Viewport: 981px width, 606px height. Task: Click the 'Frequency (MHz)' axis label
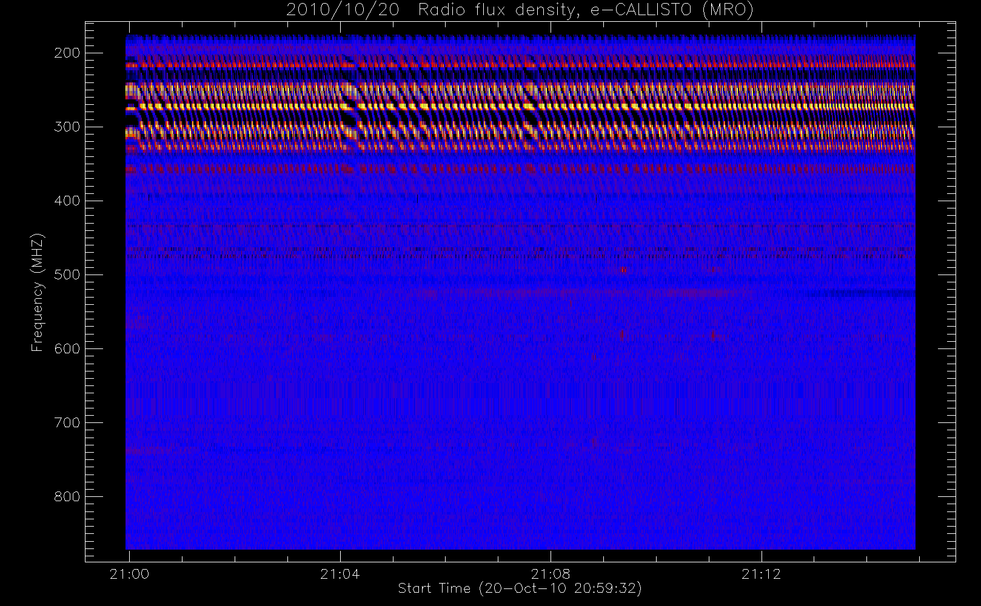click(x=38, y=292)
